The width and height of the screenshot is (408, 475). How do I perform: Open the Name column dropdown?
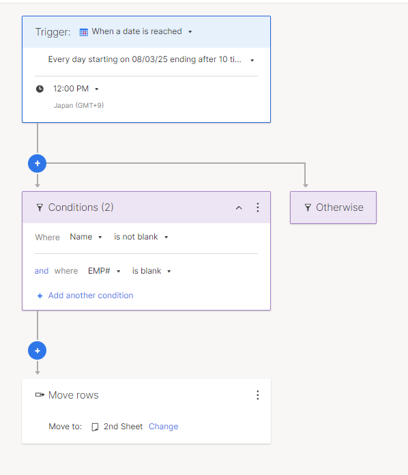pos(86,237)
